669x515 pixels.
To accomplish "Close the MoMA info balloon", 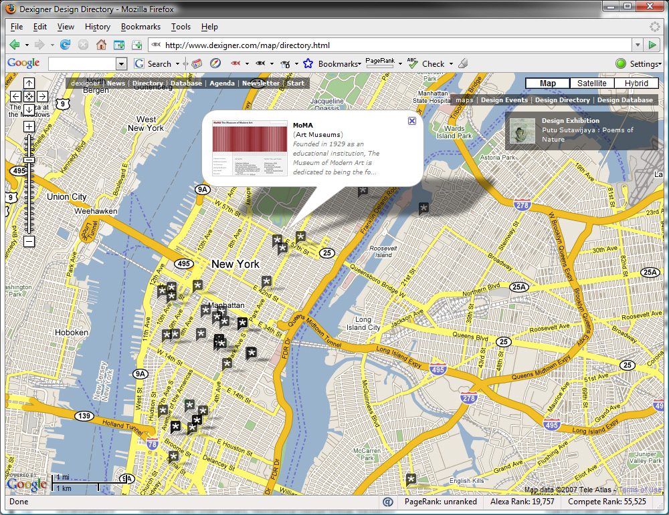I will pos(411,121).
